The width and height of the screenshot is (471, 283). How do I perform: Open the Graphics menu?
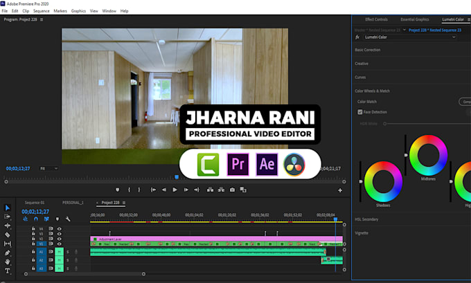[x=78, y=11]
